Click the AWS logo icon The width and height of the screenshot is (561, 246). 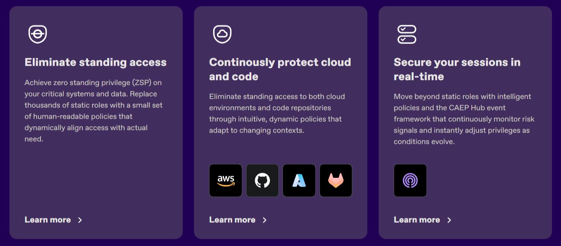tap(226, 180)
